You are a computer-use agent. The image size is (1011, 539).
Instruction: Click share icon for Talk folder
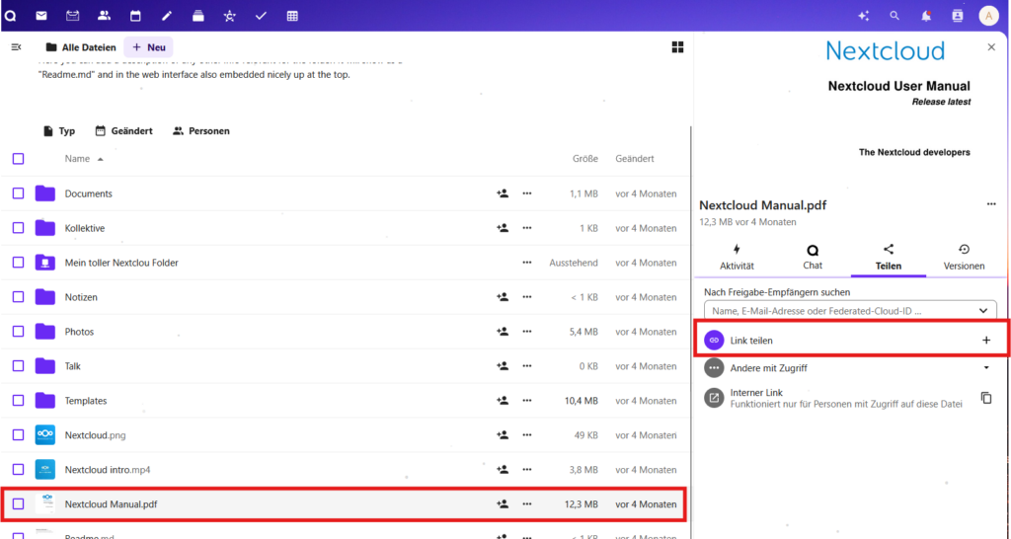pyautogui.click(x=503, y=366)
